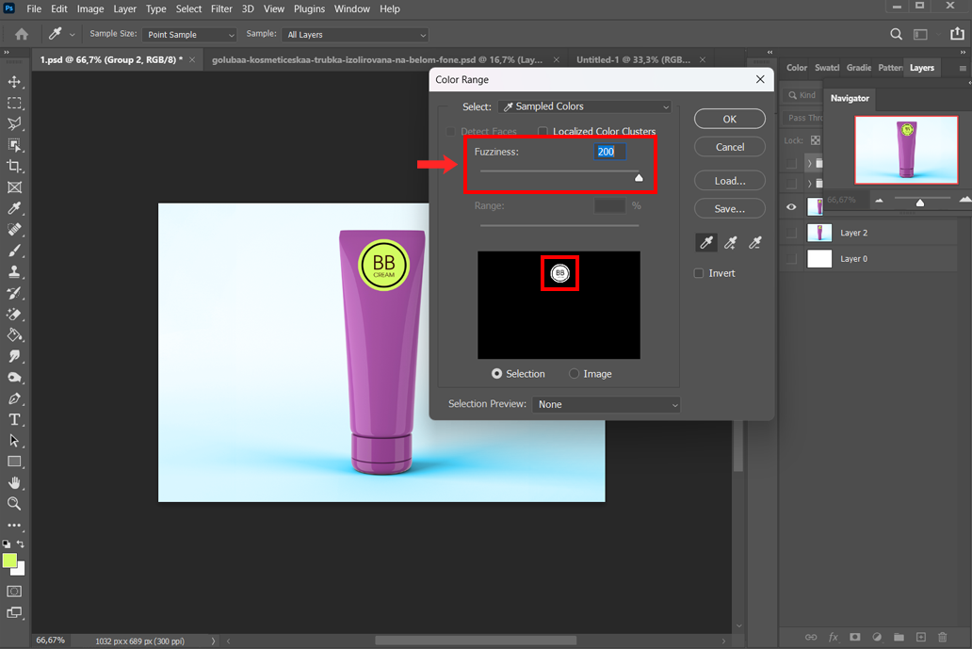
Task: Click the Navigator zoom slider handle
Action: point(920,203)
